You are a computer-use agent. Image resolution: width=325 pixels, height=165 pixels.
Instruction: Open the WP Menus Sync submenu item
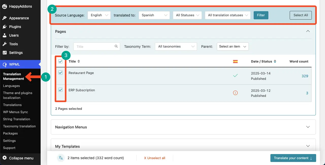pos(15,112)
